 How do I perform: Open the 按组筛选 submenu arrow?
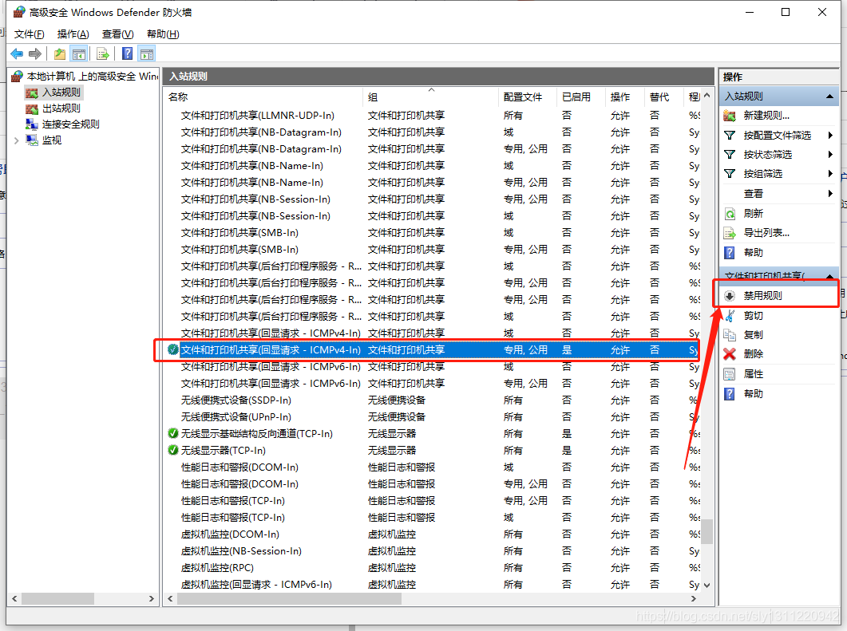[830, 174]
